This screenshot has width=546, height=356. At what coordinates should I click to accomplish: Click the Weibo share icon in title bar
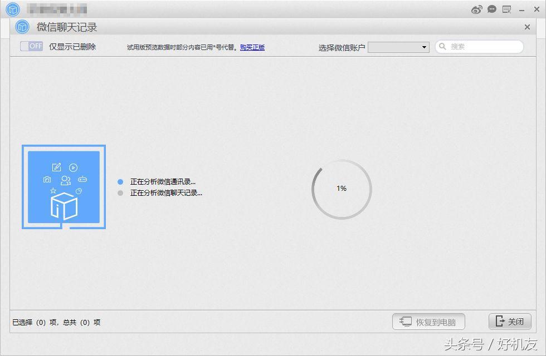coord(476,9)
